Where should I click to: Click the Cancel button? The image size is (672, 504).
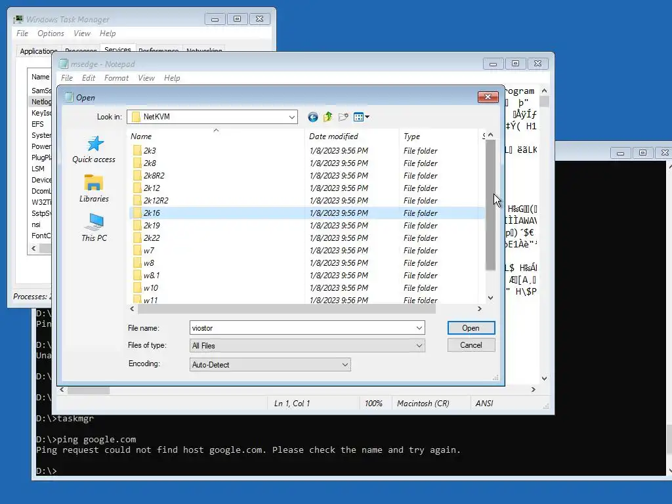click(x=471, y=345)
